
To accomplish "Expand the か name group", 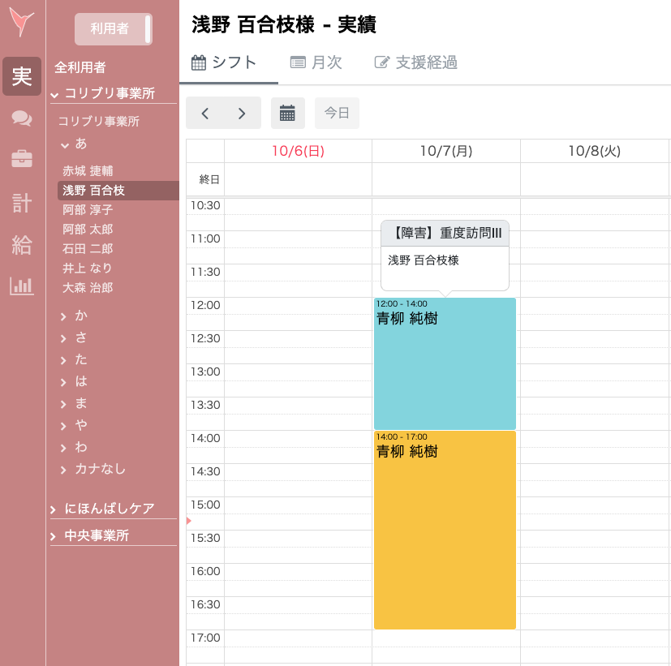I will (64, 316).
